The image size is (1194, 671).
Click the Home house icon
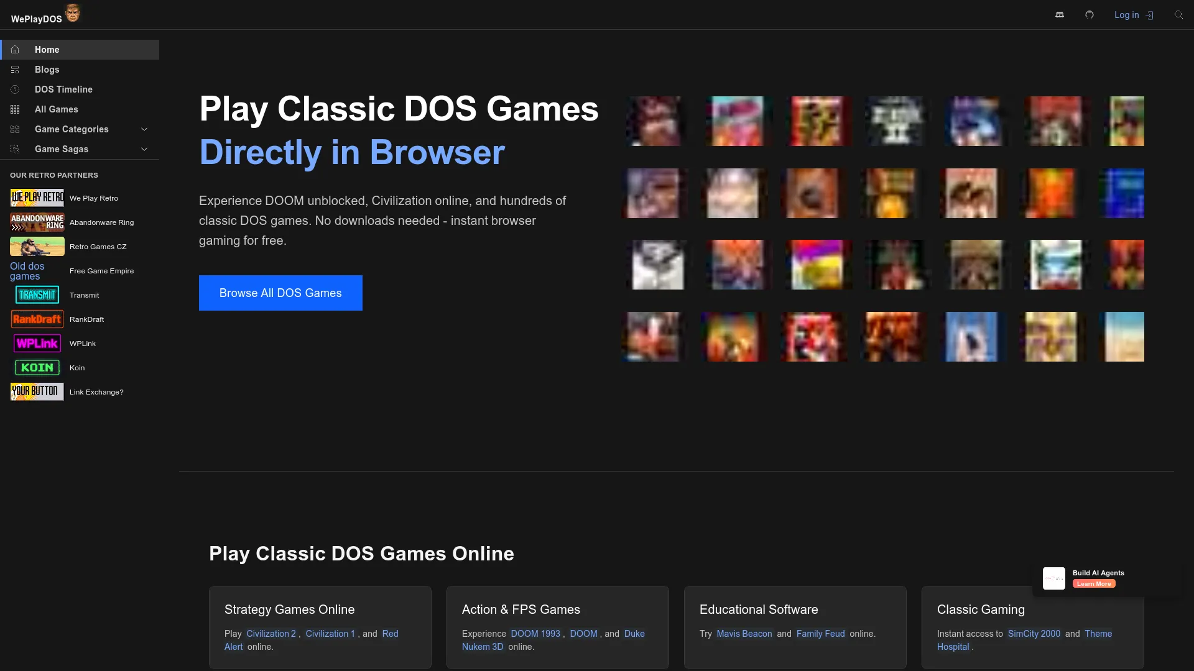[x=15, y=50]
